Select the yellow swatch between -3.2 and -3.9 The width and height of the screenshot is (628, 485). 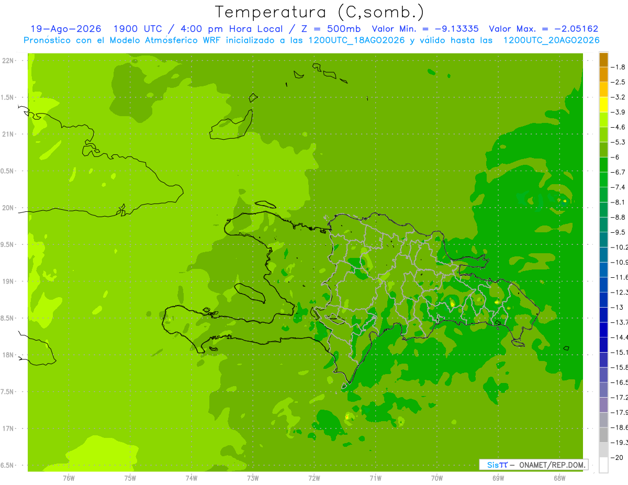603,105
